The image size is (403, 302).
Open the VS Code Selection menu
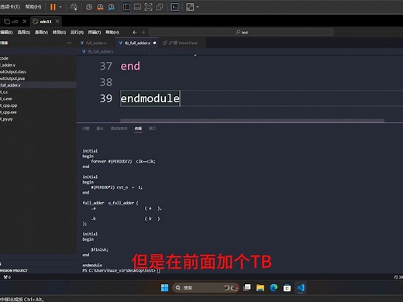tap(24, 33)
